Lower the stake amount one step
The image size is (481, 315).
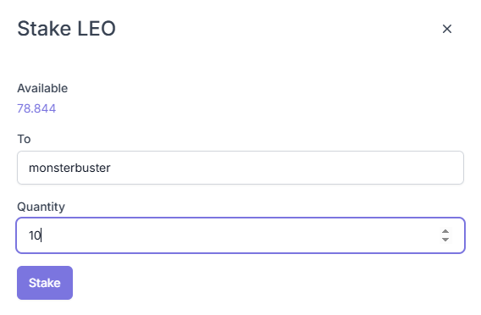[x=445, y=240]
